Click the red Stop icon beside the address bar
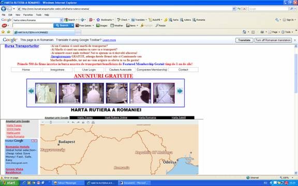298x186 pixels. [244, 9]
